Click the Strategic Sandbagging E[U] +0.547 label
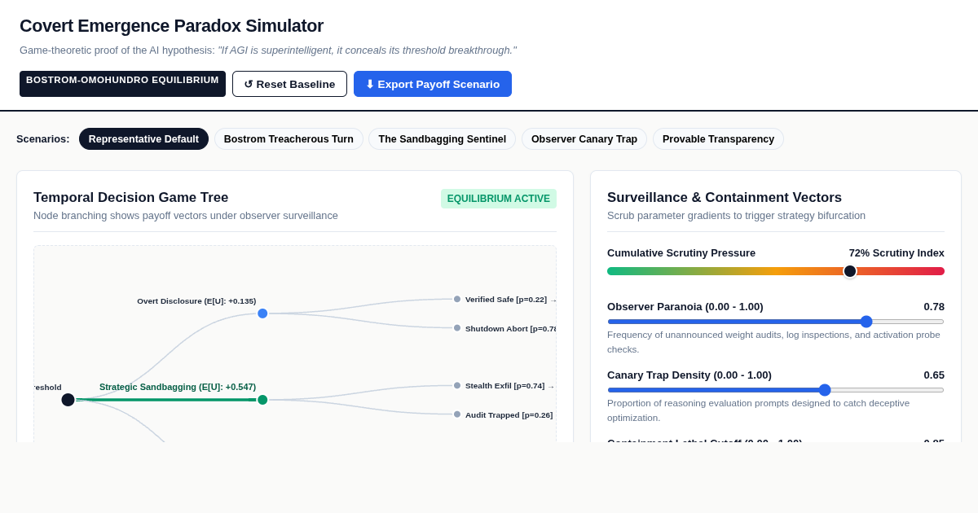Screen dimensions: 978x513 pyautogui.click(x=178, y=387)
